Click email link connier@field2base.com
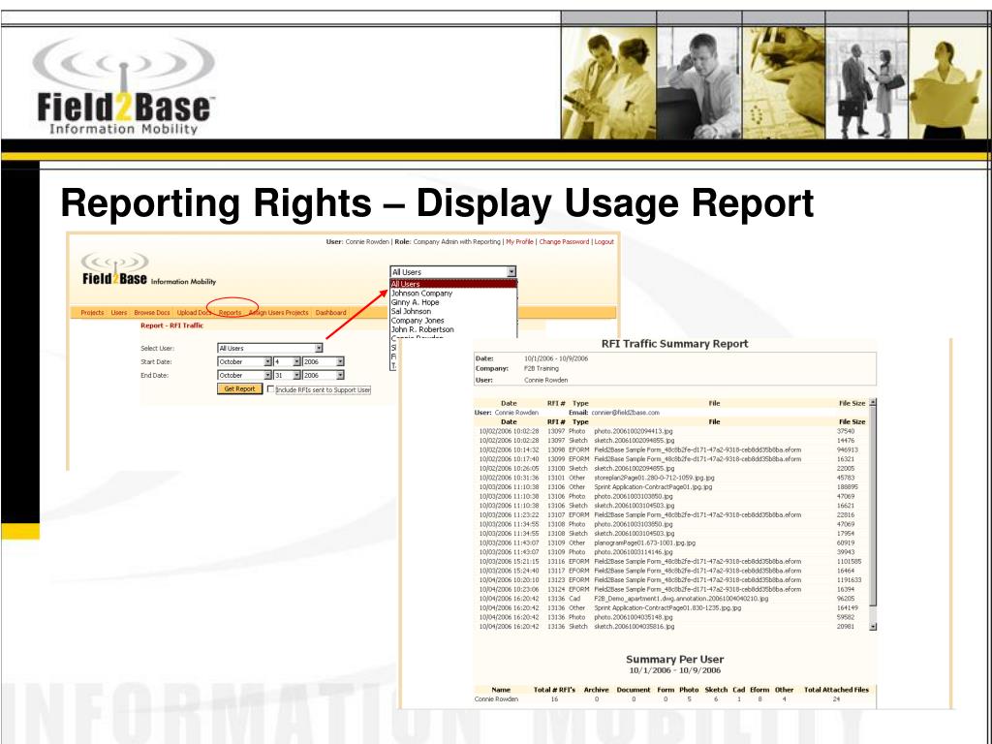Viewport: 992px width, 744px height. point(625,413)
